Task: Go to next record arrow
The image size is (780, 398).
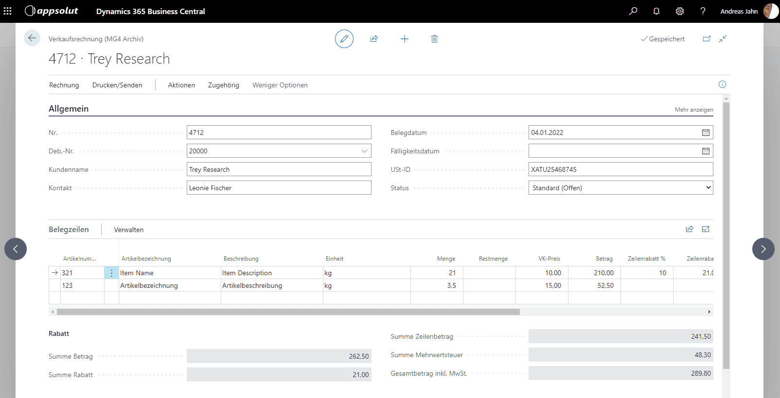Action: (x=763, y=249)
